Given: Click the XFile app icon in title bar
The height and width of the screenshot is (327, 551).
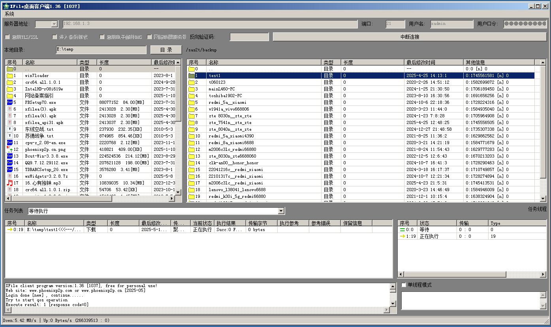Looking at the screenshot, I should point(6,6).
